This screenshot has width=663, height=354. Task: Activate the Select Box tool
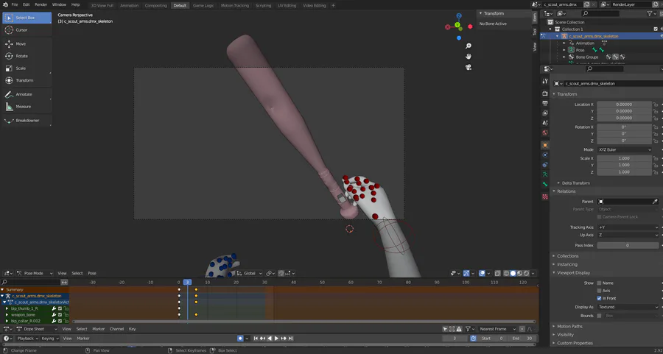[27, 18]
